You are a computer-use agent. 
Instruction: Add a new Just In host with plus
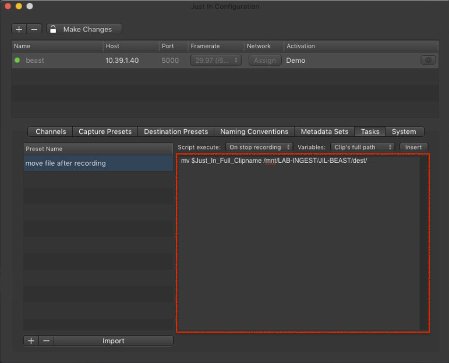(19, 29)
